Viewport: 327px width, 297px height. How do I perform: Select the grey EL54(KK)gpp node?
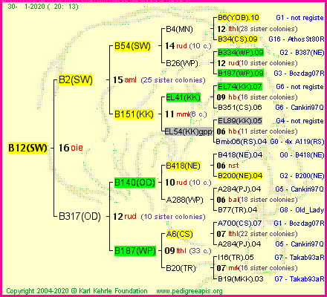(189, 131)
